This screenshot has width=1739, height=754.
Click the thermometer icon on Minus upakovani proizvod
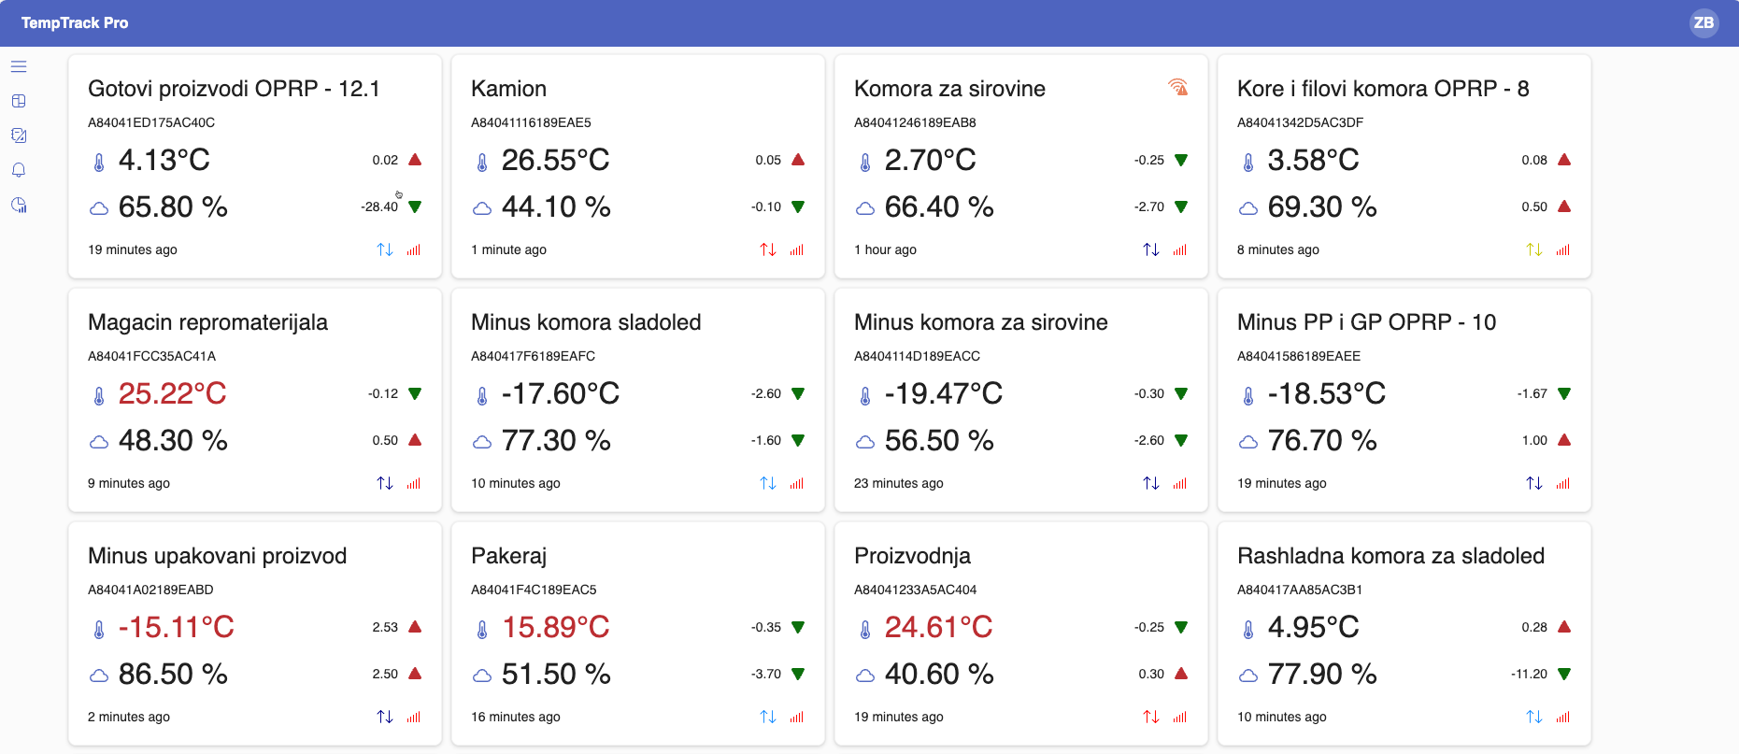(99, 629)
